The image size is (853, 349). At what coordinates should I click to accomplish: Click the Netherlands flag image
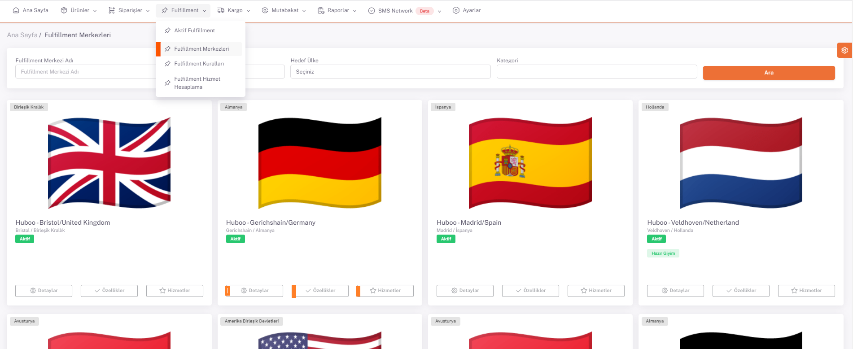point(741,163)
